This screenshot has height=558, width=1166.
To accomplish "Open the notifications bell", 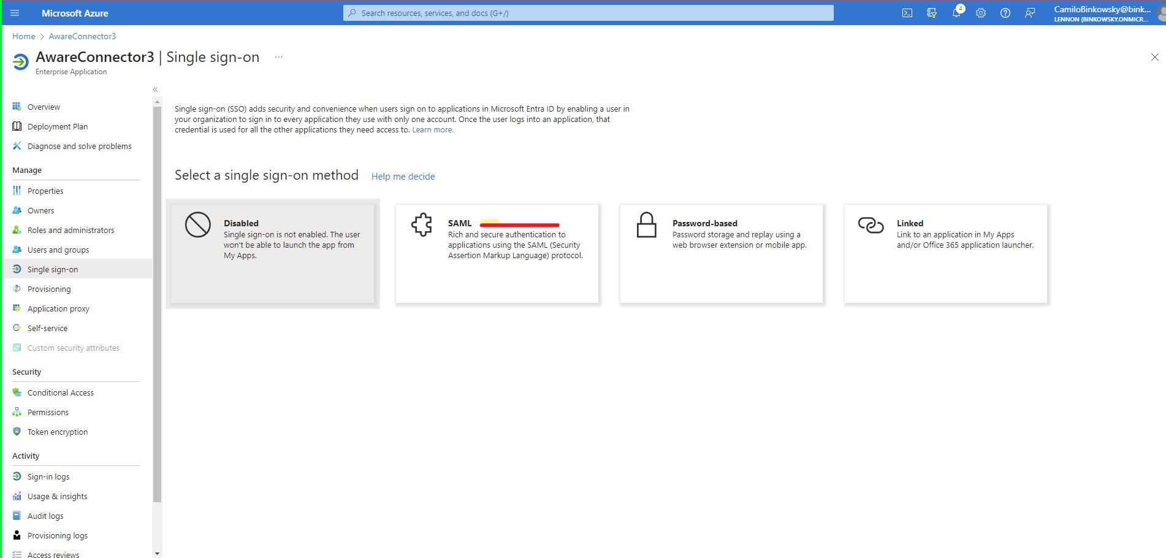I will 956,12.
